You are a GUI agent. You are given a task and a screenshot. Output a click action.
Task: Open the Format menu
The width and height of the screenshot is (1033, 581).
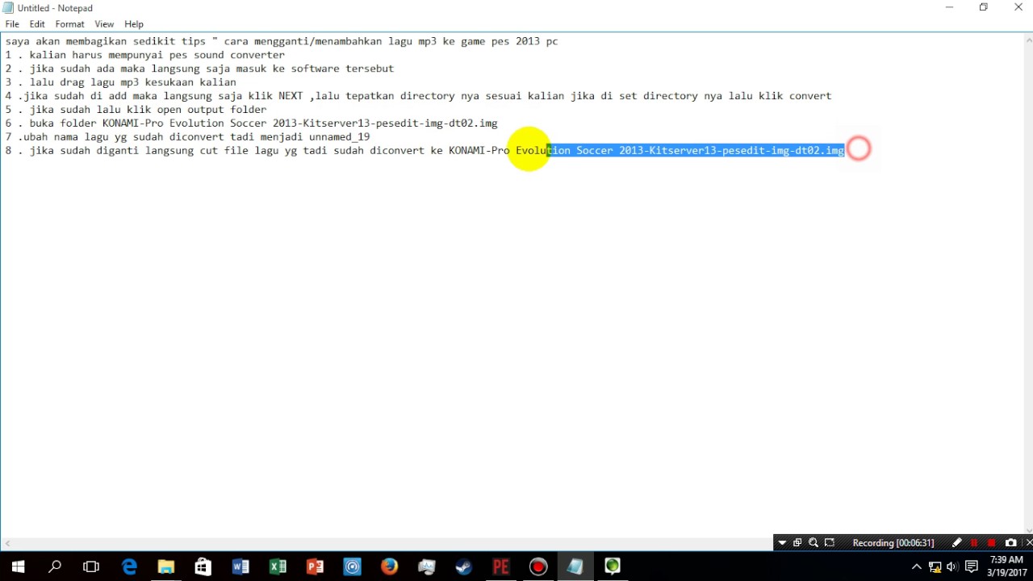pyautogui.click(x=69, y=24)
